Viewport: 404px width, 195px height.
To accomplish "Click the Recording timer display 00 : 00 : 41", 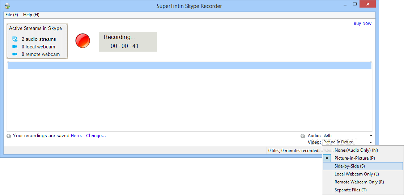I will tap(124, 46).
